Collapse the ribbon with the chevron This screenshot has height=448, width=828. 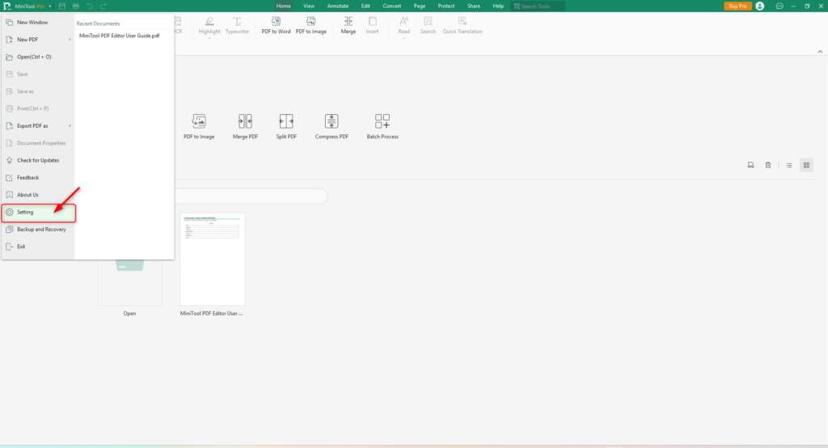coord(820,51)
